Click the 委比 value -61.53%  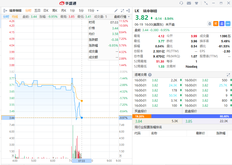click(224, 46)
